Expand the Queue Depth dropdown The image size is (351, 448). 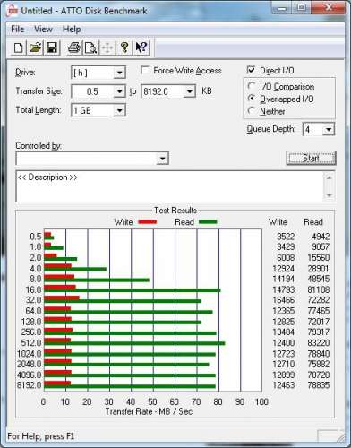click(329, 130)
